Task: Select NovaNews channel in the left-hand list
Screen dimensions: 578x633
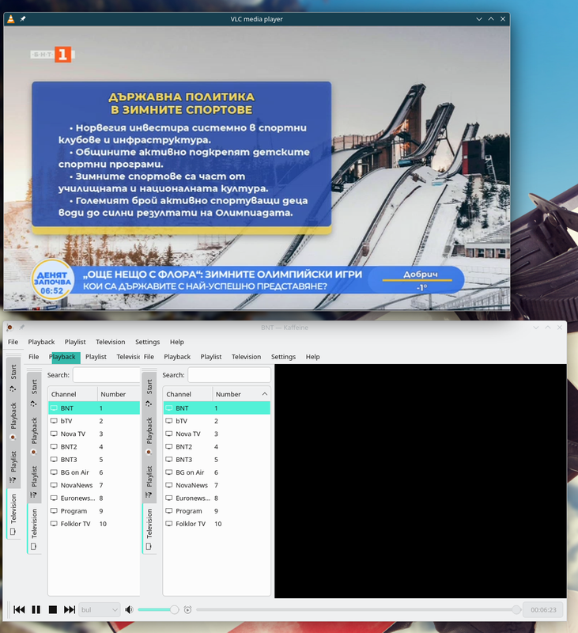Action: 94,485
